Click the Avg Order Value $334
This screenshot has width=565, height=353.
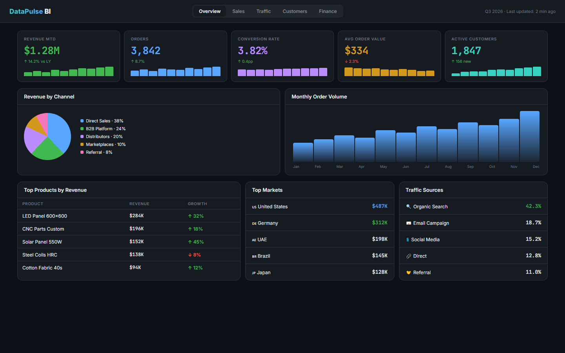tap(356, 51)
